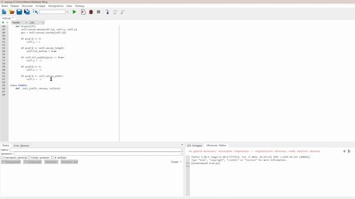Expand the Заменить field history dropdown

pyautogui.click(x=181, y=154)
